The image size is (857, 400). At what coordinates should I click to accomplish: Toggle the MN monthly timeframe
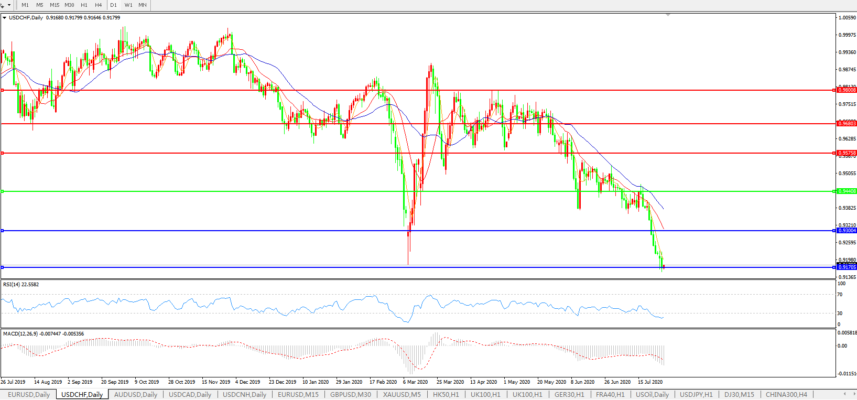(x=143, y=5)
